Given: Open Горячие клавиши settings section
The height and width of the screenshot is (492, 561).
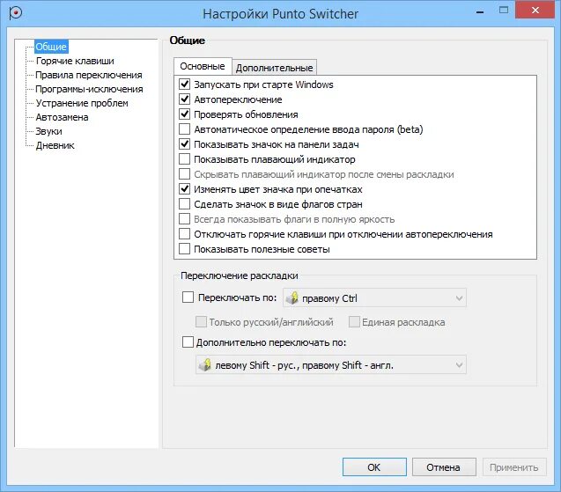Looking at the screenshot, I should pyautogui.click(x=75, y=61).
